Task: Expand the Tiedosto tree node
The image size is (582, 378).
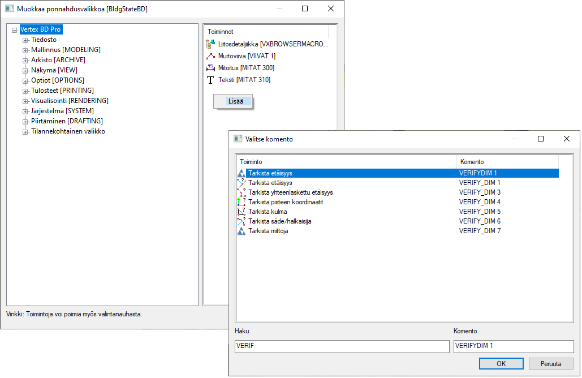Action: point(25,40)
